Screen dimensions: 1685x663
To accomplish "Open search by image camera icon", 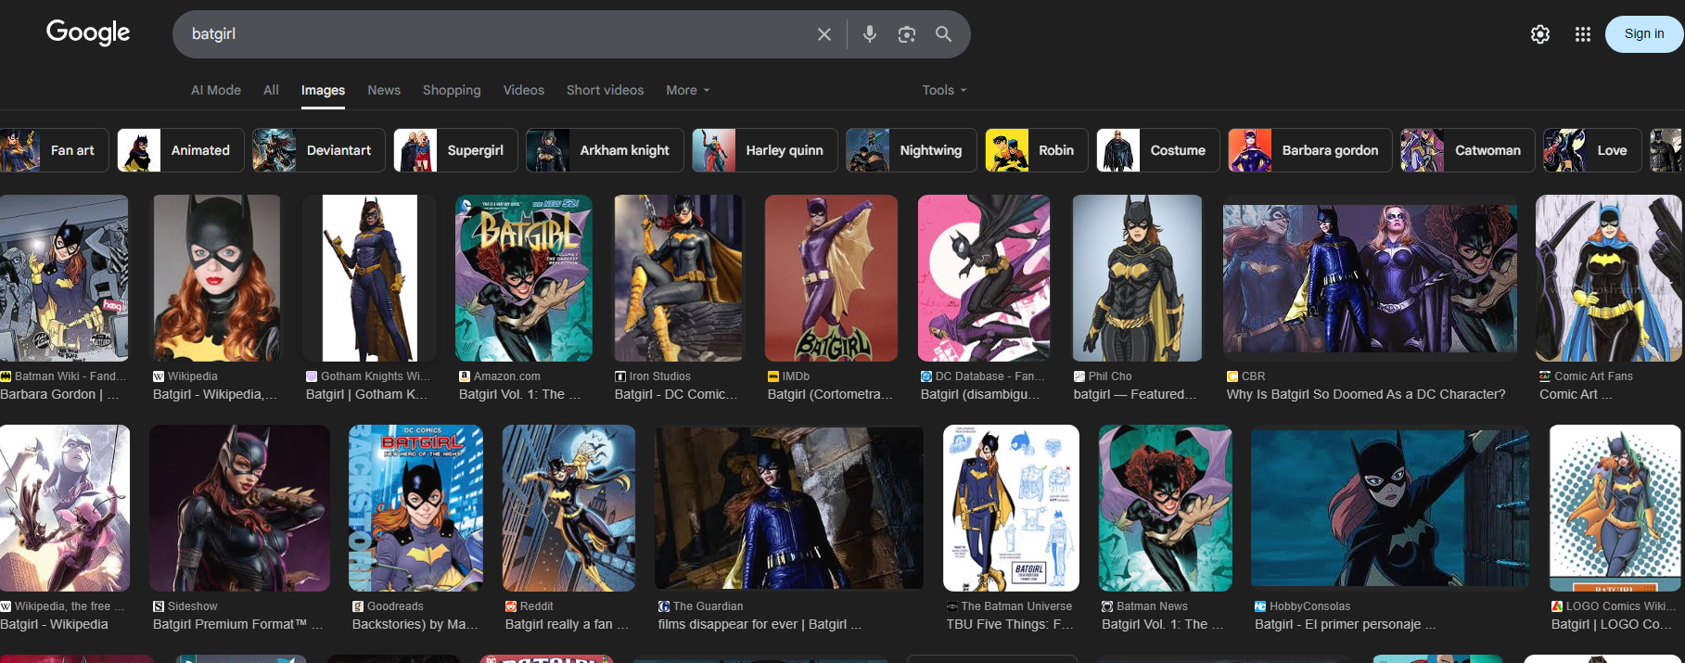I will pos(906,34).
